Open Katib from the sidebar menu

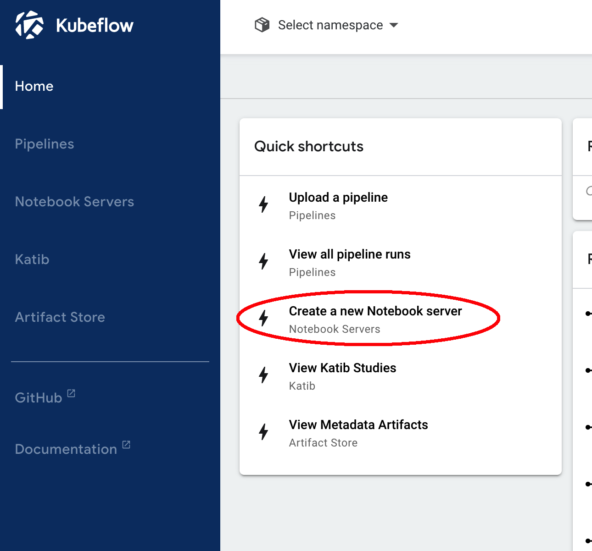pyautogui.click(x=32, y=259)
